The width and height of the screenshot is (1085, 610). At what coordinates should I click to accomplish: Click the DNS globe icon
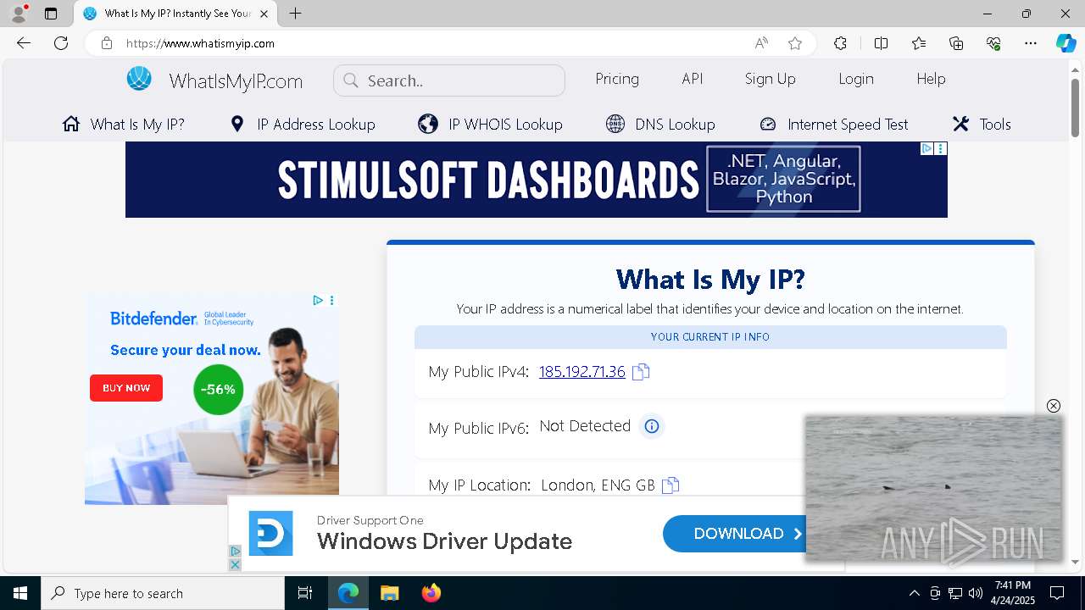pyautogui.click(x=615, y=124)
